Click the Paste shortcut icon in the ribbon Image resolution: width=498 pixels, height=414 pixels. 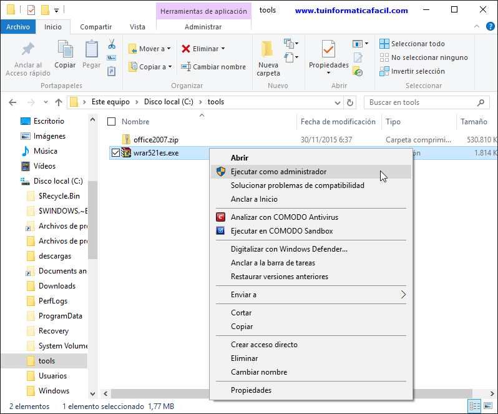point(112,71)
